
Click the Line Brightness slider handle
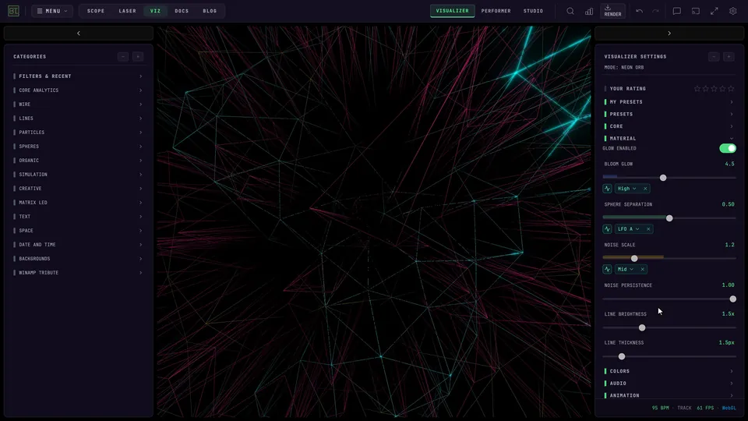pos(642,327)
